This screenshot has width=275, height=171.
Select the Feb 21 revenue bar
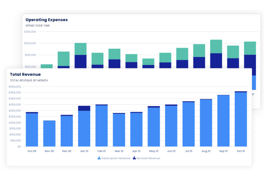pyautogui.click(x=101, y=126)
